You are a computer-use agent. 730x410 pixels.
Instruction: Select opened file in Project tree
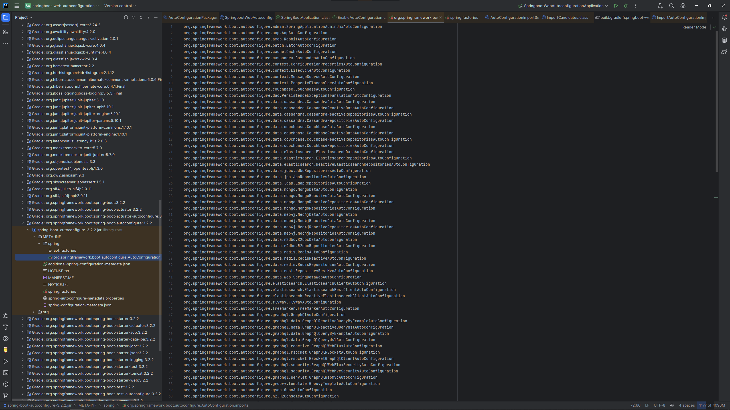[126, 17]
